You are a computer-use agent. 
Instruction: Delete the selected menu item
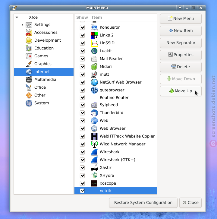coord(181,67)
